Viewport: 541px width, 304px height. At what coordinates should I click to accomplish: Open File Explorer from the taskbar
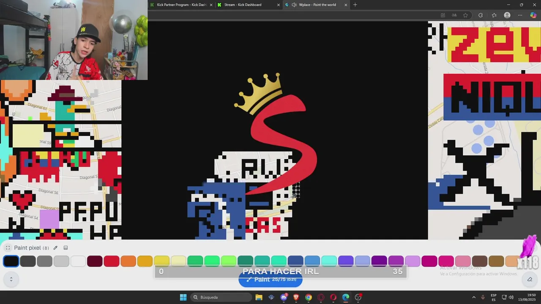pyautogui.click(x=259, y=297)
